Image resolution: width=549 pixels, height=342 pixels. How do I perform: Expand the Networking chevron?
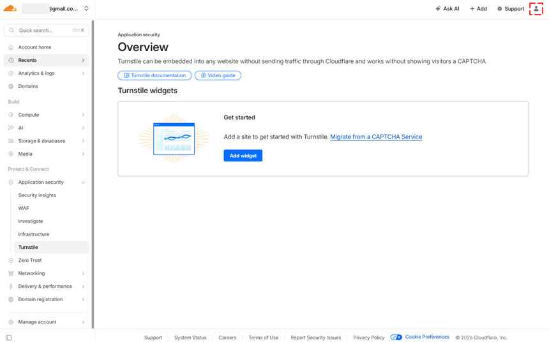tap(84, 273)
